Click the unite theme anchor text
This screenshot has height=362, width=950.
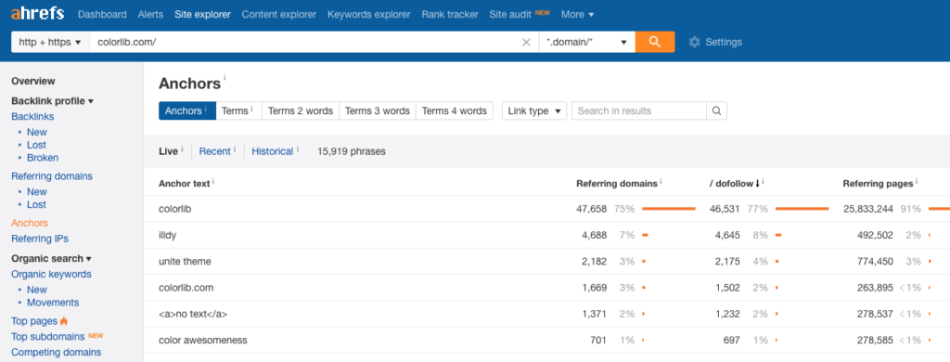tap(185, 262)
